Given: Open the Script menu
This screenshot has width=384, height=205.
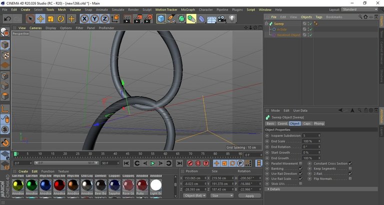Looking at the screenshot, I should coord(251,10).
